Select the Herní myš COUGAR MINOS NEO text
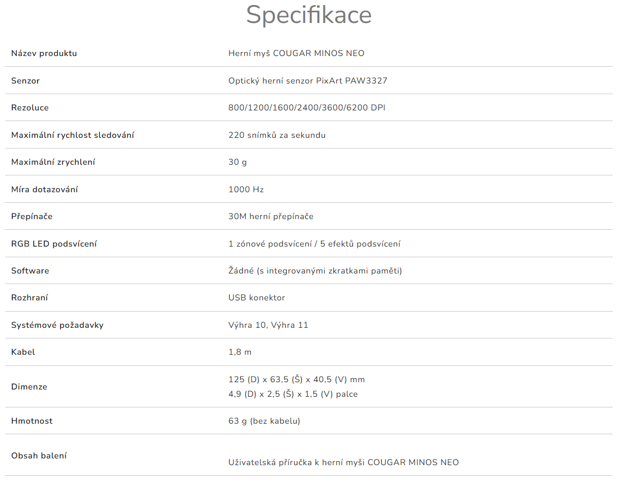 click(296, 53)
